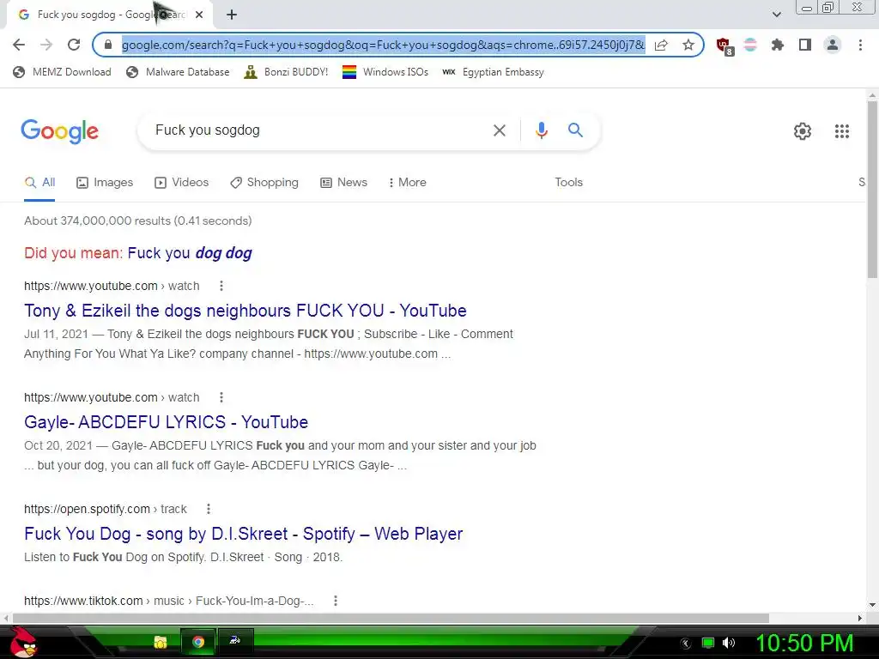
Task: Open Angry Birds start button
Action: click(21, 642)
